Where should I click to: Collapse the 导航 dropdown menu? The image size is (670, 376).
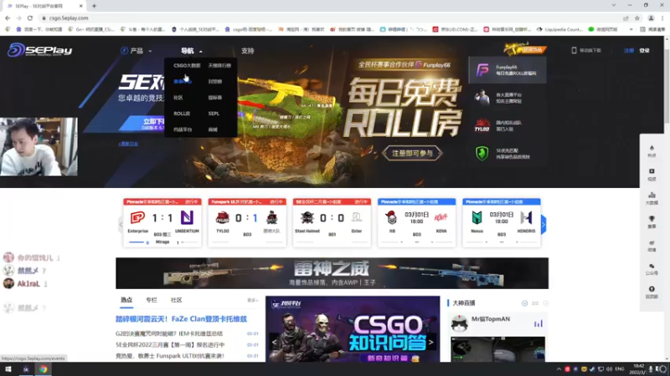192,51
